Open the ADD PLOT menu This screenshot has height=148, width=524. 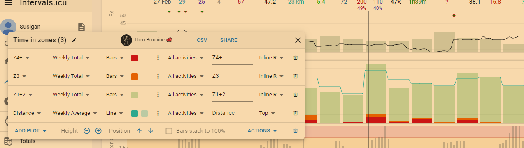tap(31, 131)
